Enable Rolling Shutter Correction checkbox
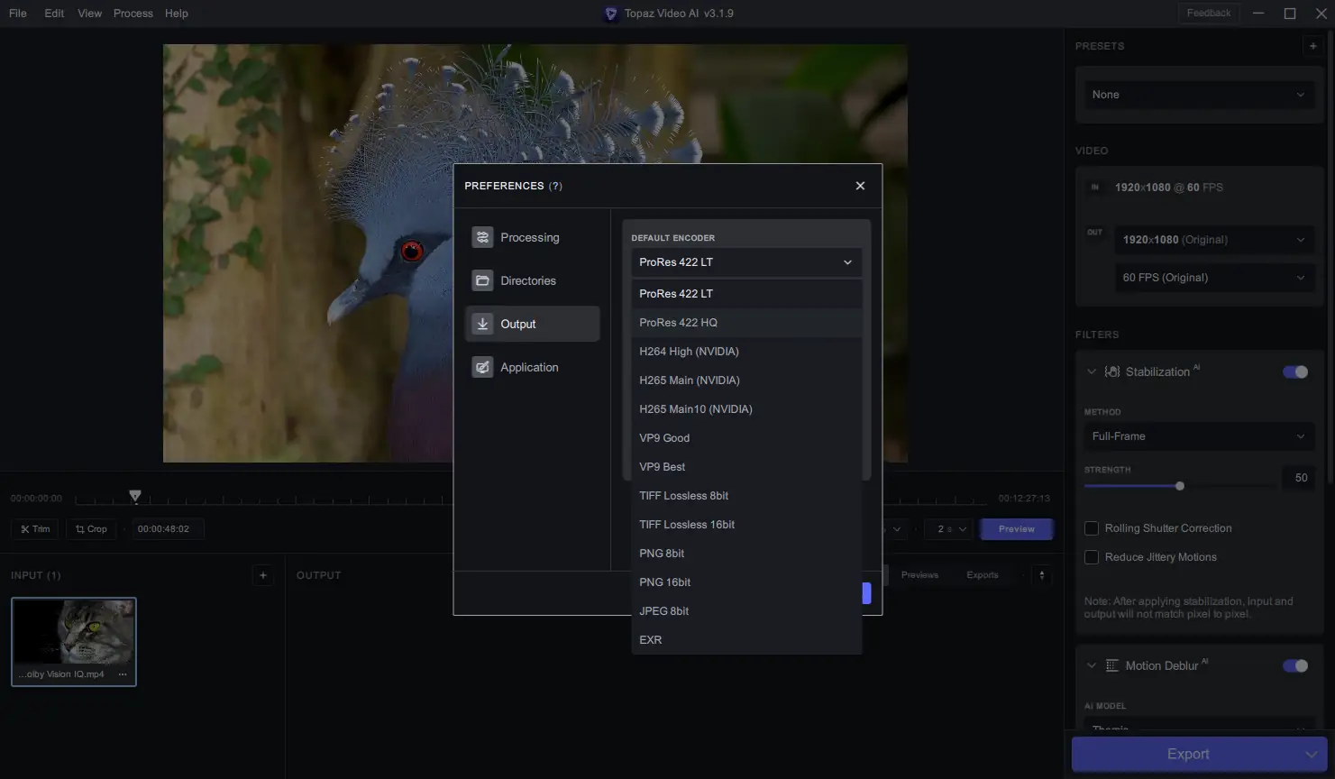The width and height of the screenshot is (1335, 779). (x=1092, y=528)
